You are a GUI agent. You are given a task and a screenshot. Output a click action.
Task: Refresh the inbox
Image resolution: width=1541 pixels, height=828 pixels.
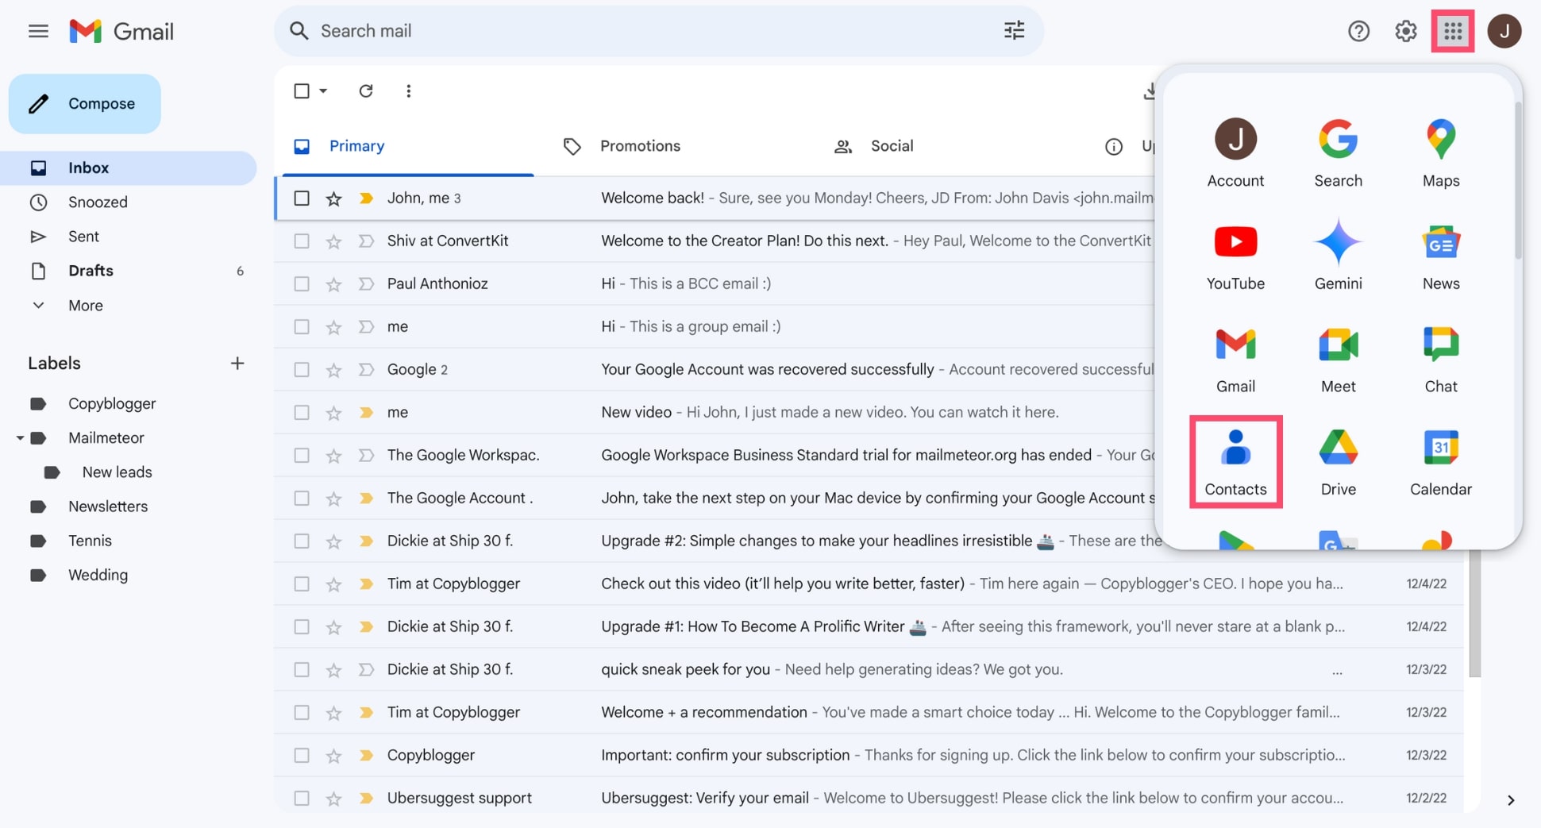(x=366, y=91)
